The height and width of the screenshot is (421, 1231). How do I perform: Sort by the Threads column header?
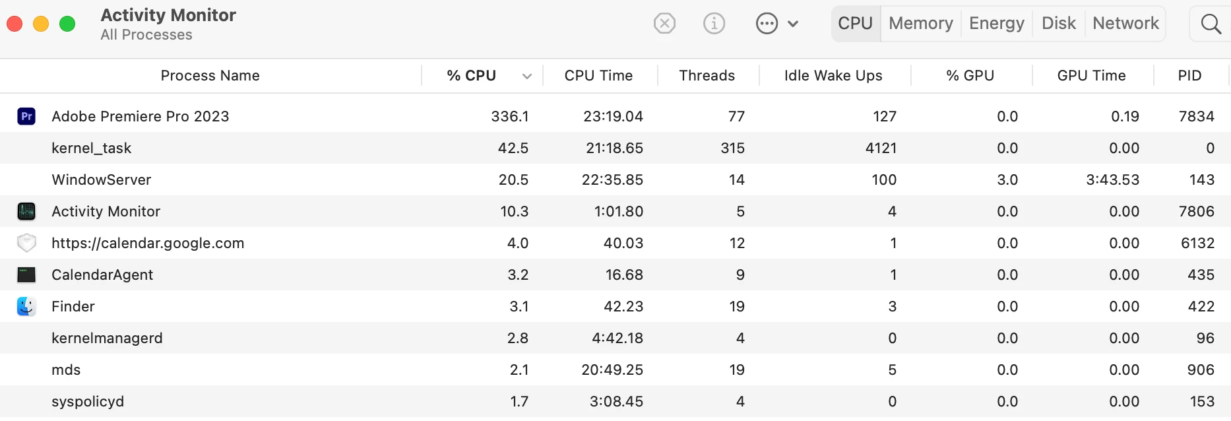[707, 76]
